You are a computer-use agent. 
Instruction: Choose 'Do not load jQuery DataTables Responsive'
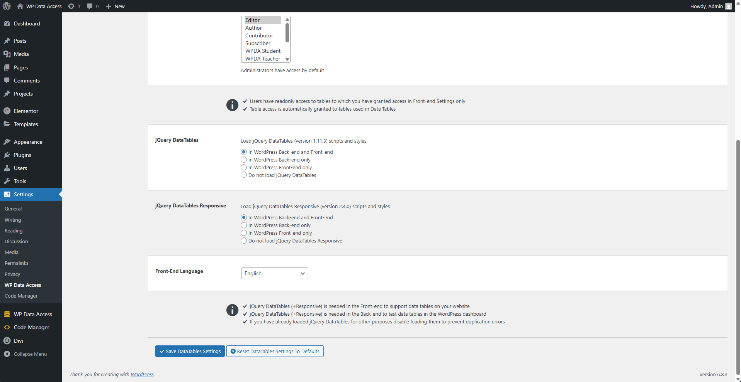pyautogui.click(x=244, y=241)
